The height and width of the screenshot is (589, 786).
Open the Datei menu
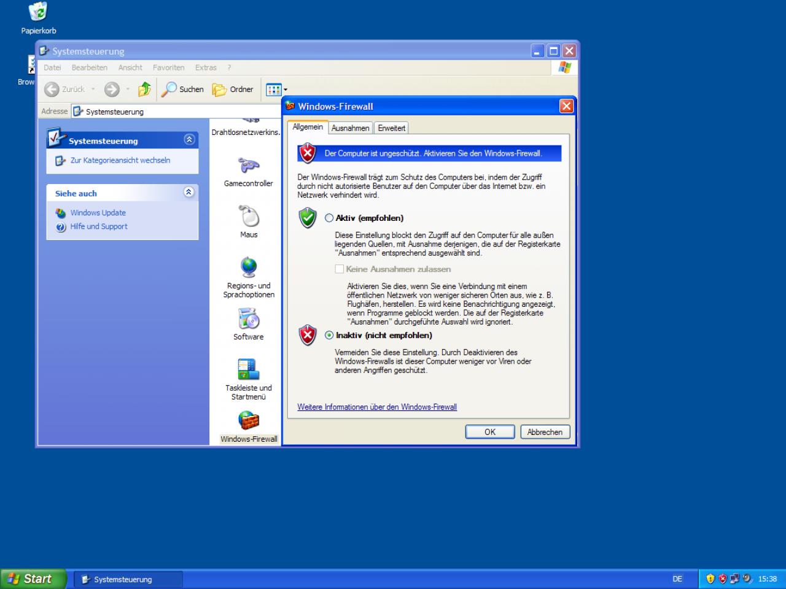click(x=52, y=67)
